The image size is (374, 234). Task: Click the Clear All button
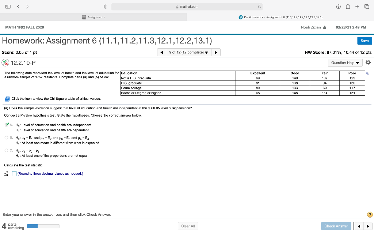click(x=188, y=226)
